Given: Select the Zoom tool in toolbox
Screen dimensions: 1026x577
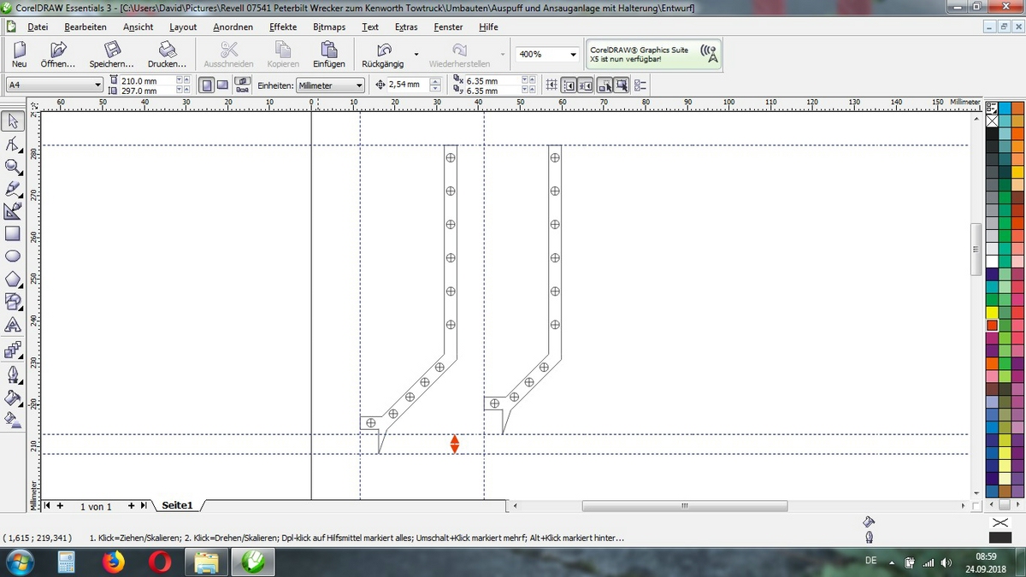Looking at the screenshot, I should pos(13,166).
